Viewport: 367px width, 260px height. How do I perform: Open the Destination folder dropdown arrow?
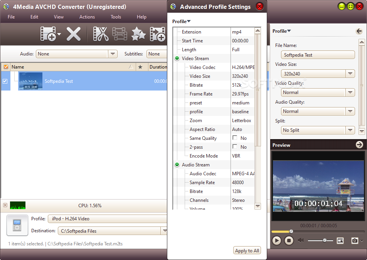coord(164,231)
